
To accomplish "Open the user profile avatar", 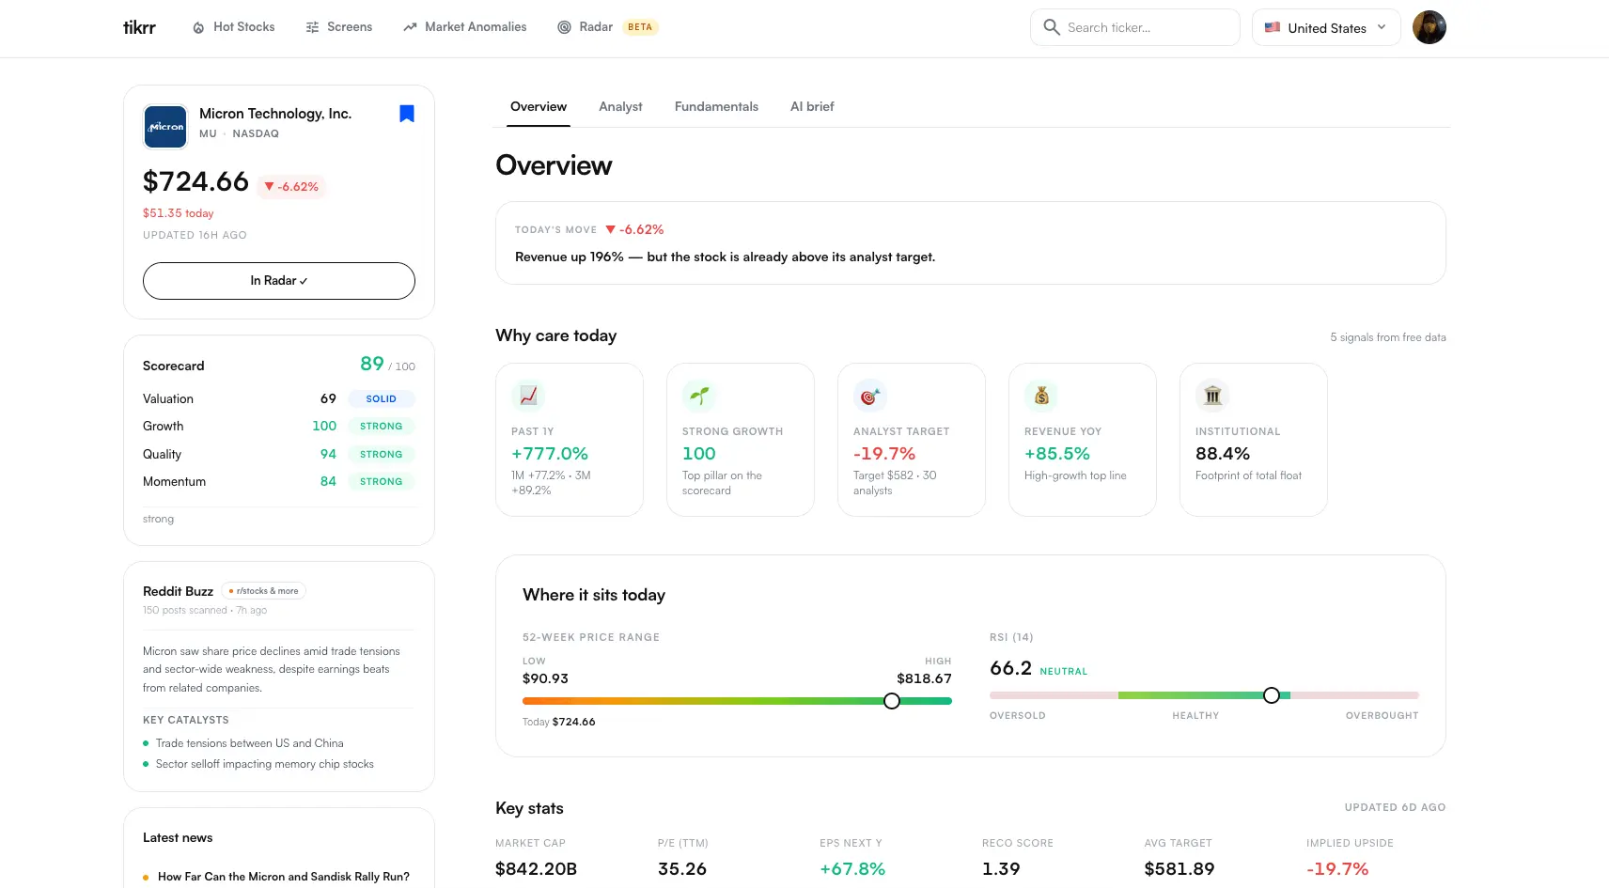I will 1429,27.
